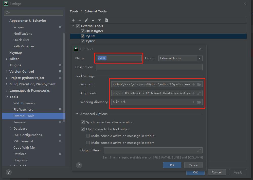Viewport: 253px width, 180px height.
Task: Collapse the Advanced Options section
Action: pos(77,114)
